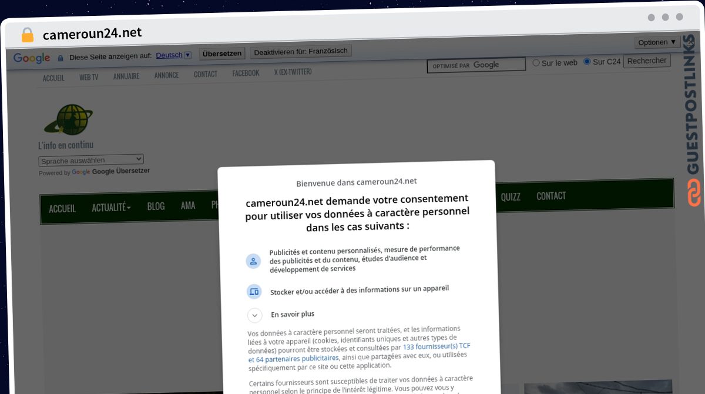Click the cameroun24 globe logo
705x394 pixels.
[68, 120]
